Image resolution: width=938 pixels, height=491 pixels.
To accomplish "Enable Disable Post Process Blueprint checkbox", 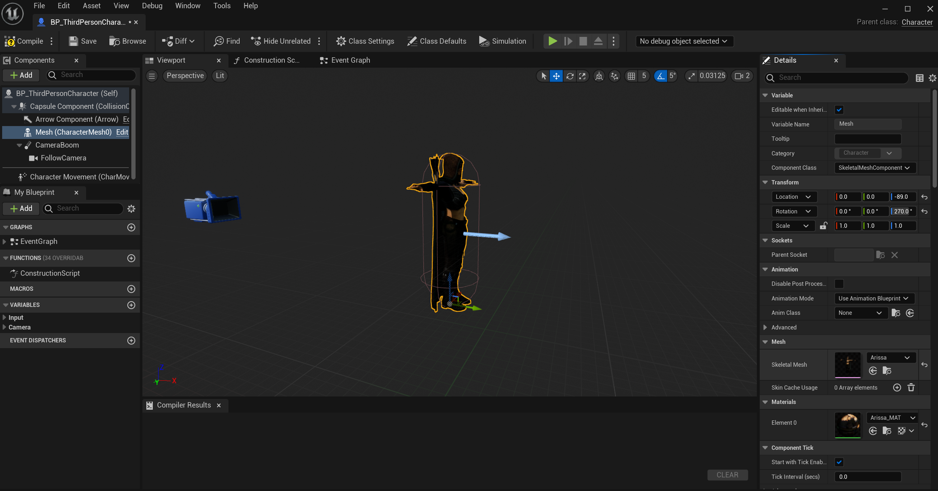I will [839, 284].
